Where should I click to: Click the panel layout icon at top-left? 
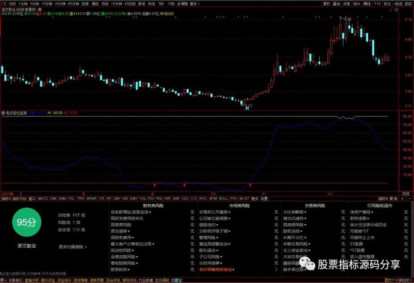[x=4, y=4]
